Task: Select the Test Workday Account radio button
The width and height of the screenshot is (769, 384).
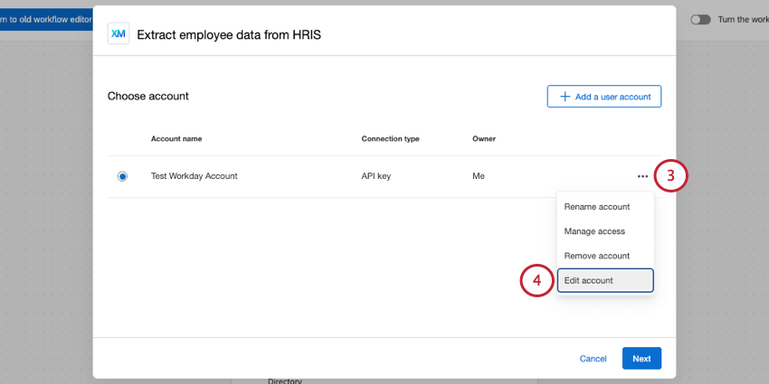Action: point(122,176)
